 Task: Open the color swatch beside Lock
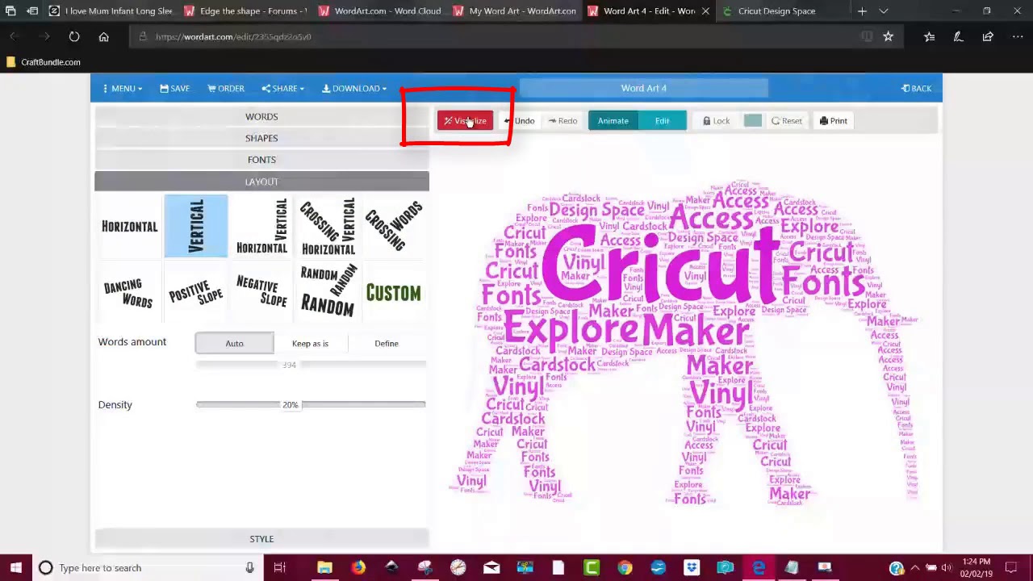752,121
